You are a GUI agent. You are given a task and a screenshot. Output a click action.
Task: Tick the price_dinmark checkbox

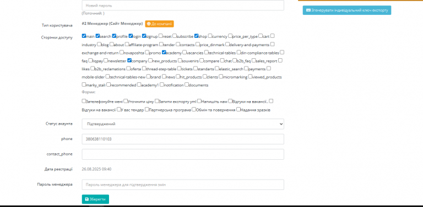(x=198, y=44)
